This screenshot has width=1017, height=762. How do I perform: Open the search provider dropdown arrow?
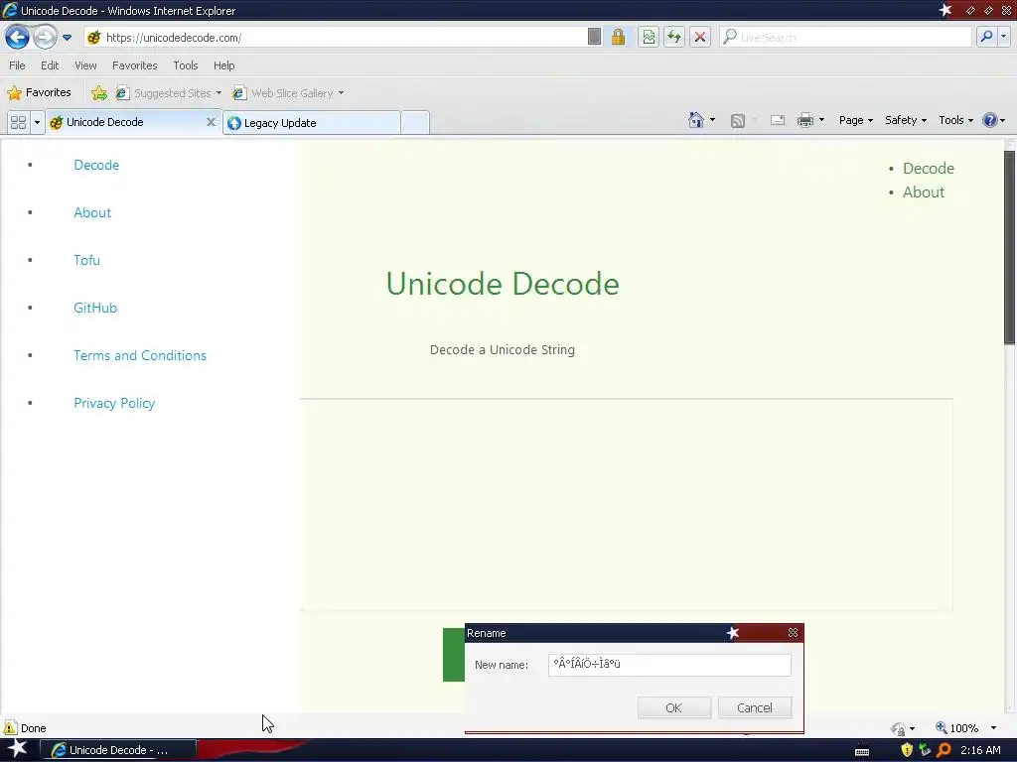pos(1003,37)
